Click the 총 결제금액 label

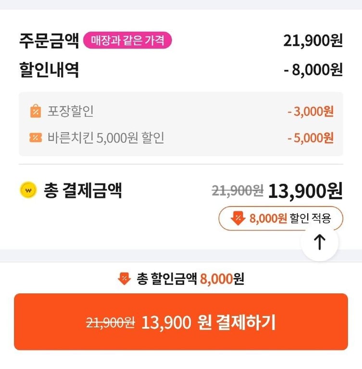pos(83,190)
